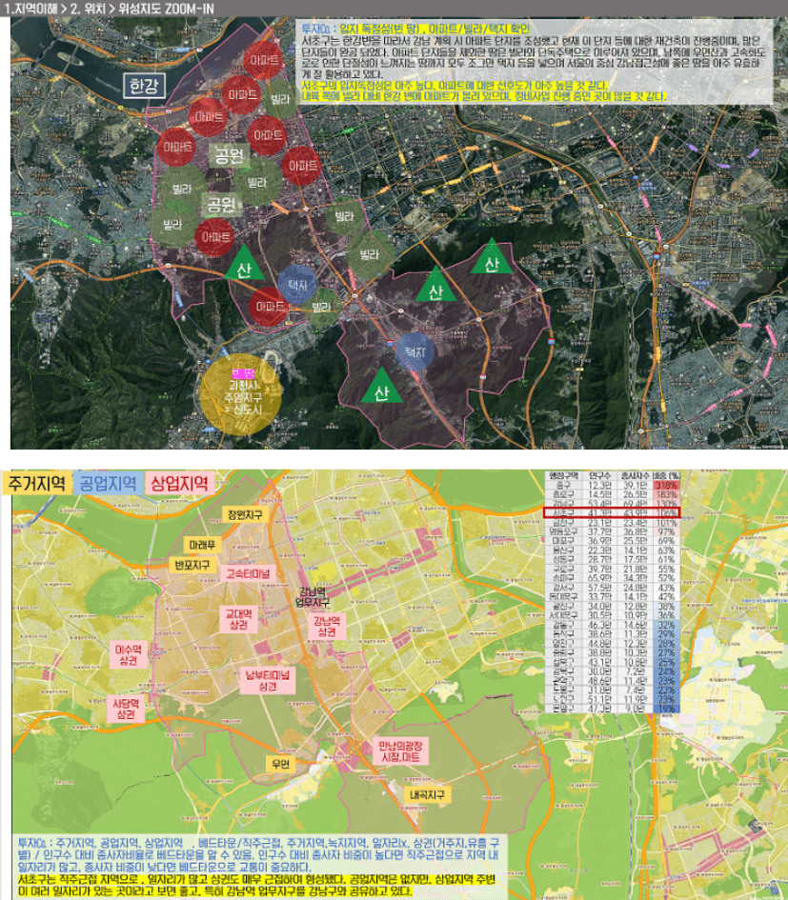Select the 마포구 row name cell
Screen dimensions: 788x900
563,541
